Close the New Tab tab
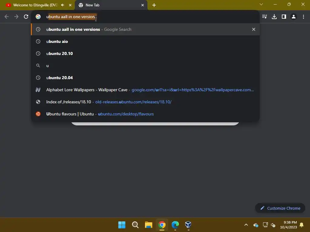Image resolution: width=310 pixels, height=232 pixels. click(143, 5)
